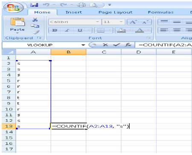The height and width of the screenshot is (155, 192).
Task: Switch to the Insert tab
Action: 74,12
